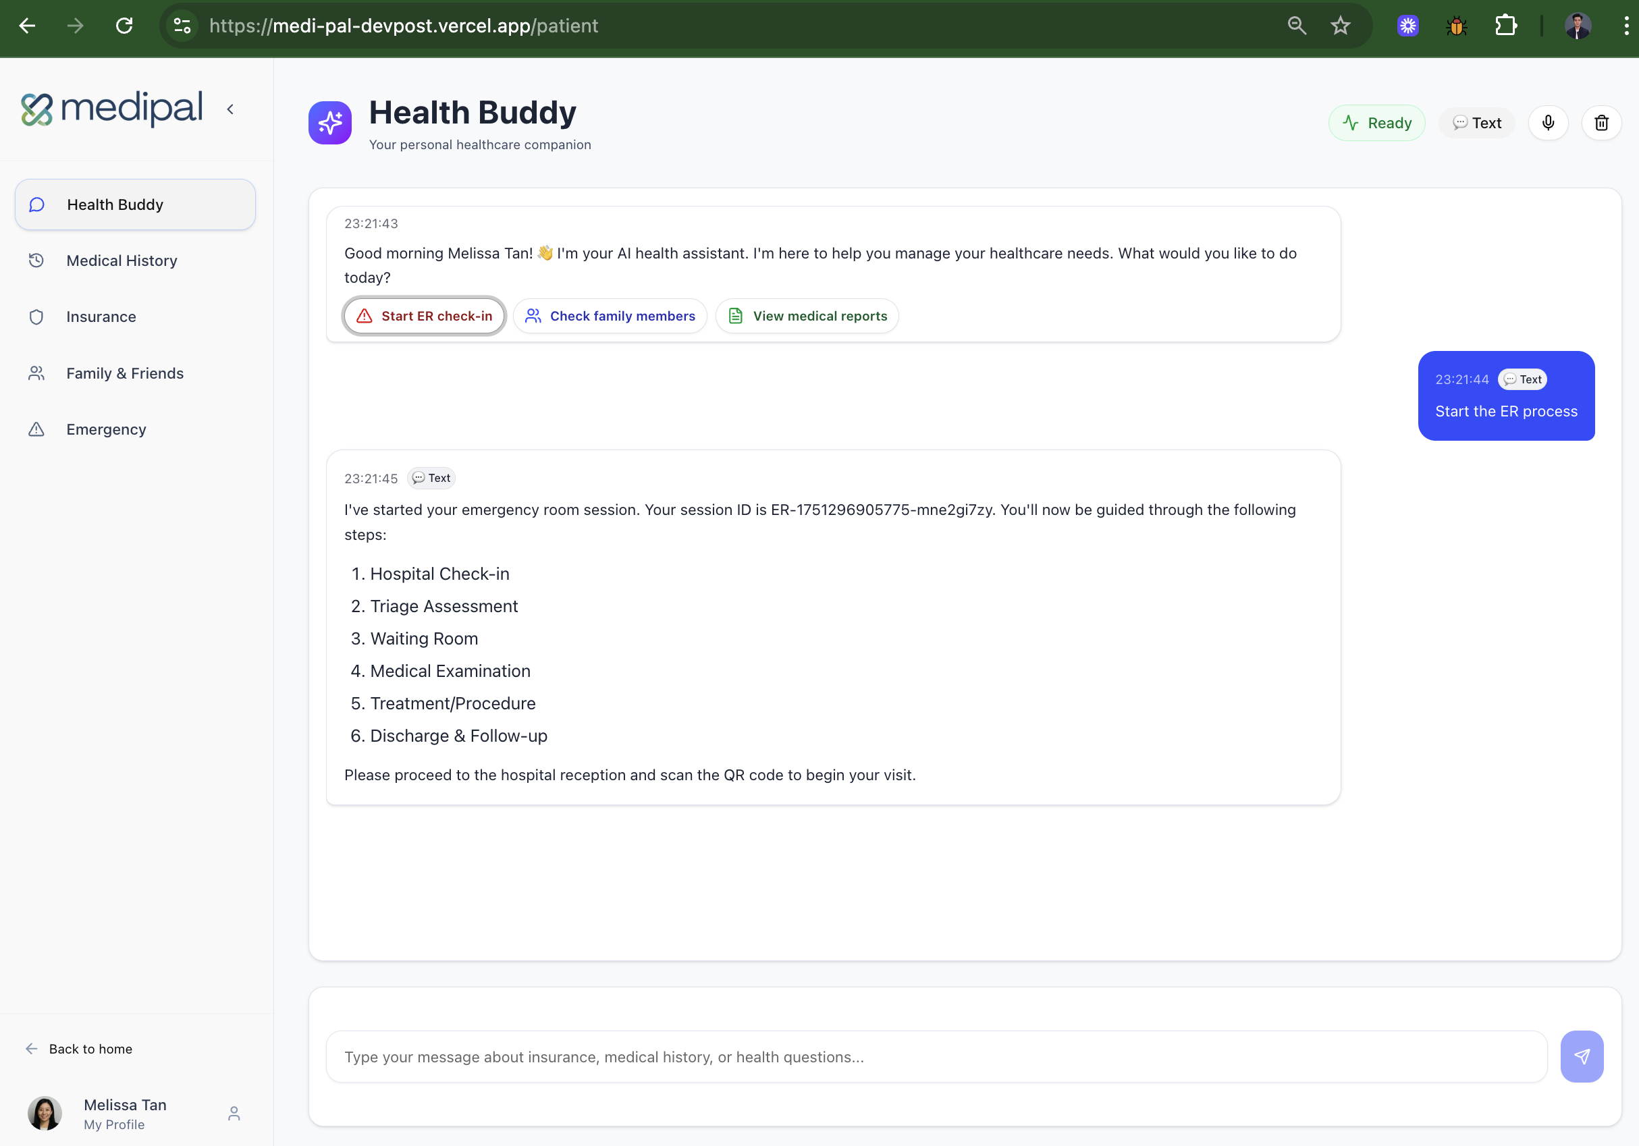Image resolution: width=1639 pixels, height=1146 pixels.
Task: Click the send message paper plane icon
Action: pos(1581,1056)
